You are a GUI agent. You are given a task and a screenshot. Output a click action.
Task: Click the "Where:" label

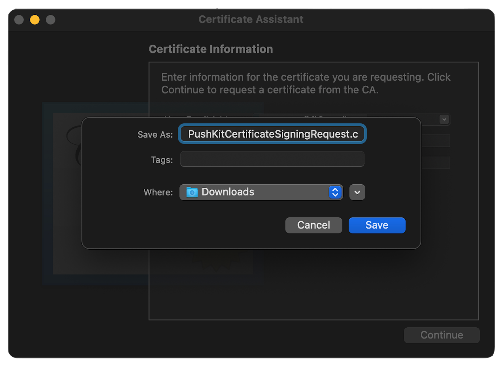158,192
